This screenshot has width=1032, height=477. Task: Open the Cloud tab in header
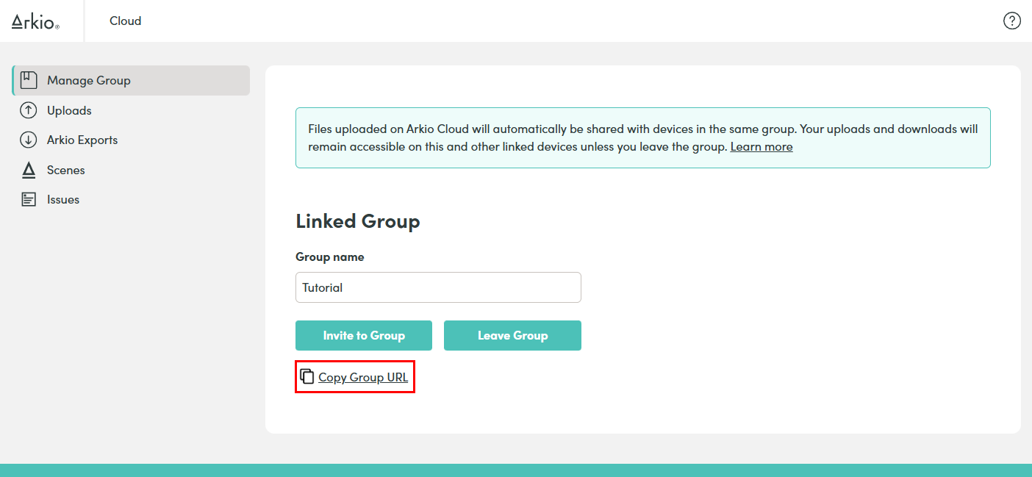[x=126, y=21]
